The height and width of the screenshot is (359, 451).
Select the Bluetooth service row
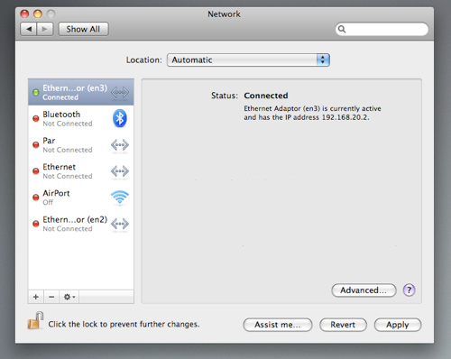point(81,118)
